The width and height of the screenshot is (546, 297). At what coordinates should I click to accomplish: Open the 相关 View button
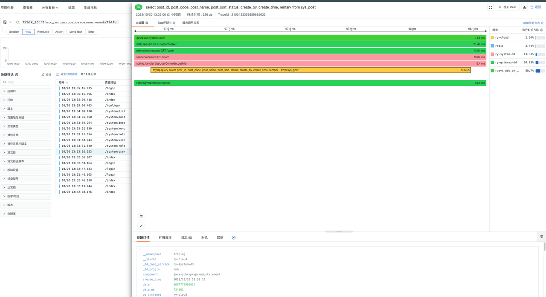coord(507,7)
